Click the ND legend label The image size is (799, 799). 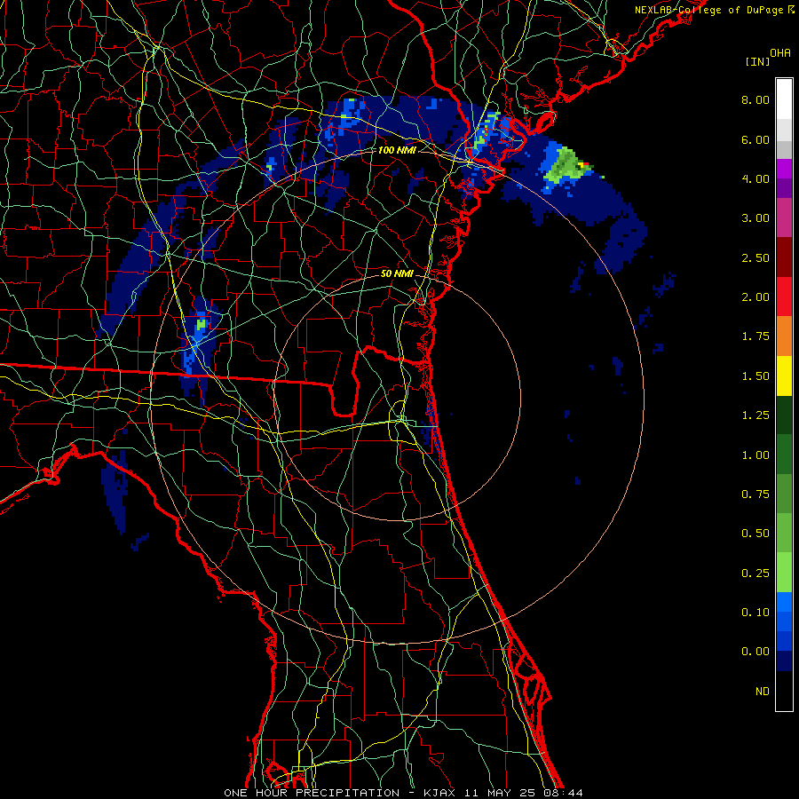(x=763, y=692)
